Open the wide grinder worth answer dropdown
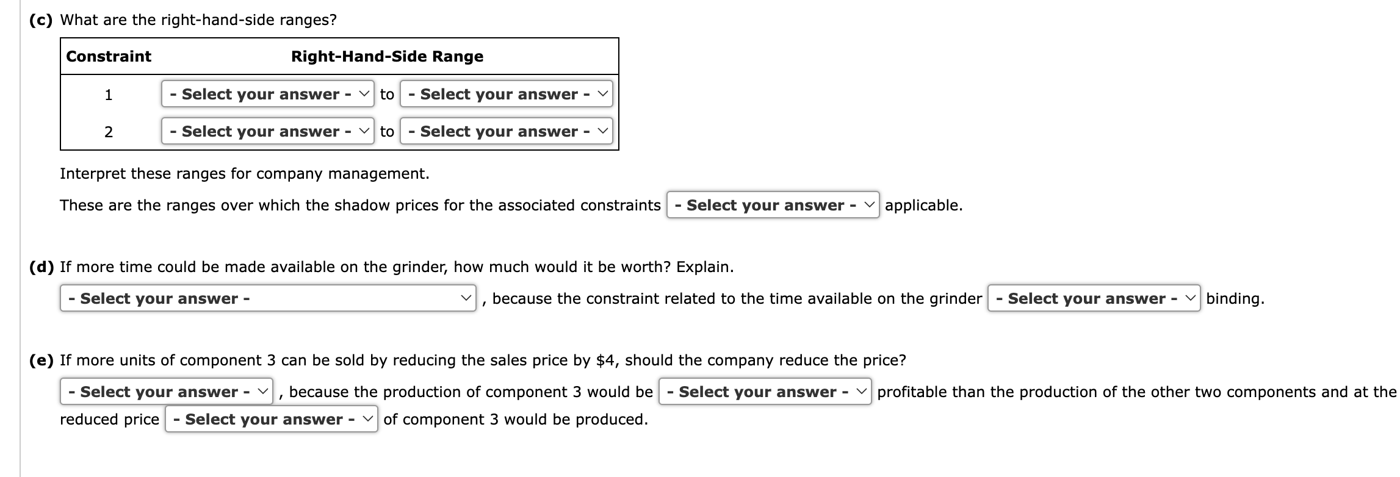Screen dimensions: 1400x477 pos(268,298)
